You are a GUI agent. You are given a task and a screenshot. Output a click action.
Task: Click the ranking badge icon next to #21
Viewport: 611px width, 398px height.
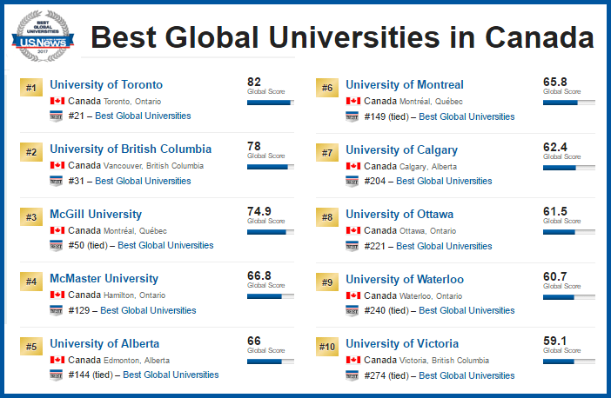[57, 116]
